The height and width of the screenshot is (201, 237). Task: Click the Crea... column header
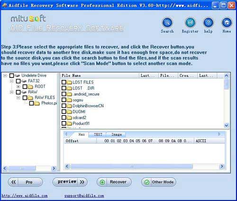188,76
